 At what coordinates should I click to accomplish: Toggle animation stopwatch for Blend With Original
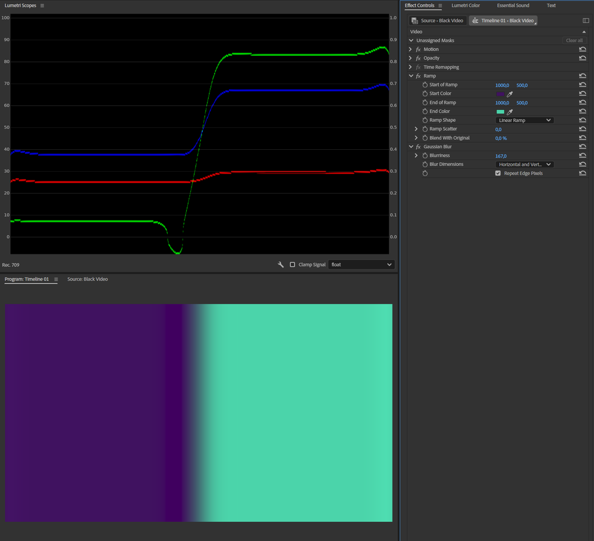pos(425,138)
